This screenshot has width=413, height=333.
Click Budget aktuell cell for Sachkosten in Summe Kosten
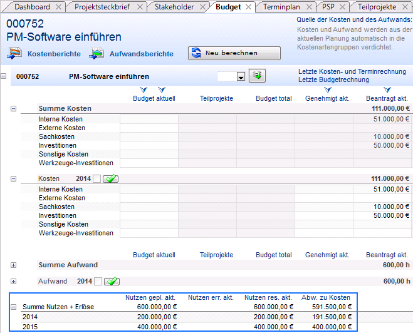tap(149, 137)
